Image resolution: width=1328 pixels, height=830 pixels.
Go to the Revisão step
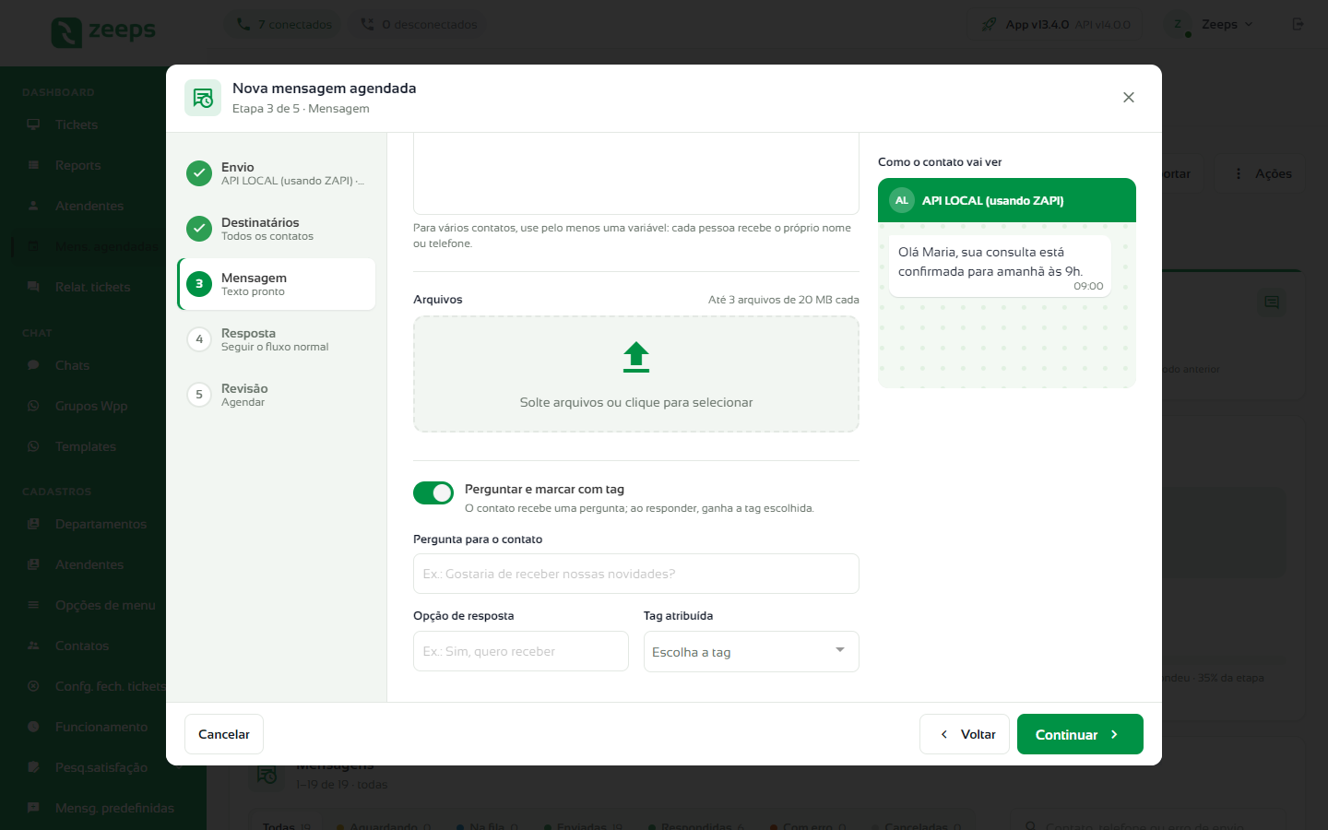(x=277, y=395)
